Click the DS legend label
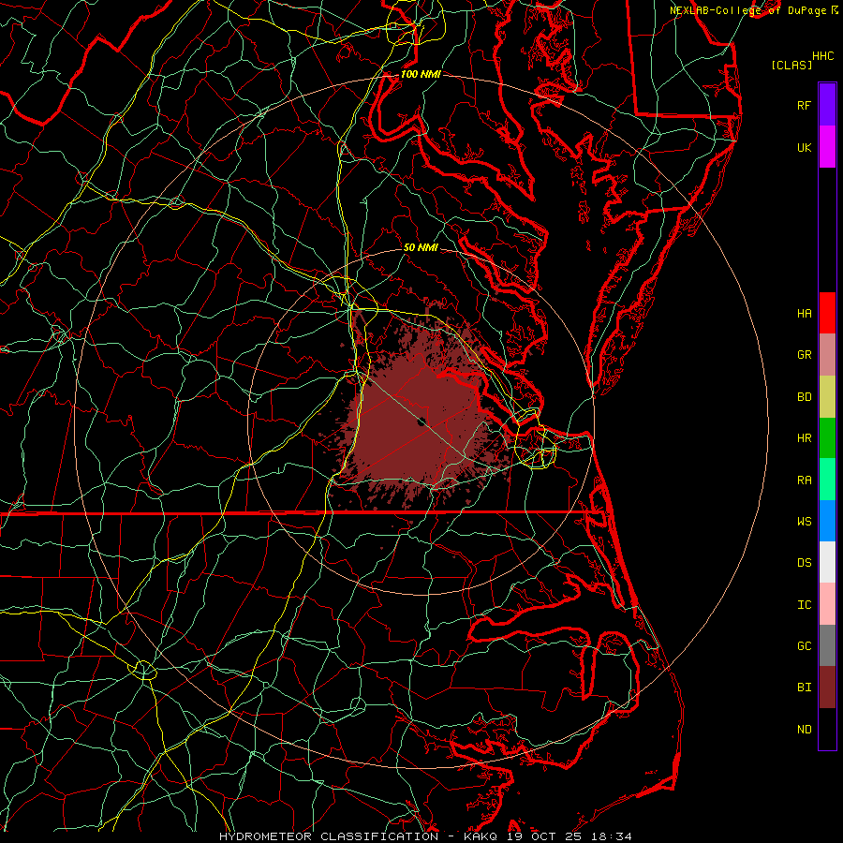The height and width of the screenshot is (843, 843). 805,562
